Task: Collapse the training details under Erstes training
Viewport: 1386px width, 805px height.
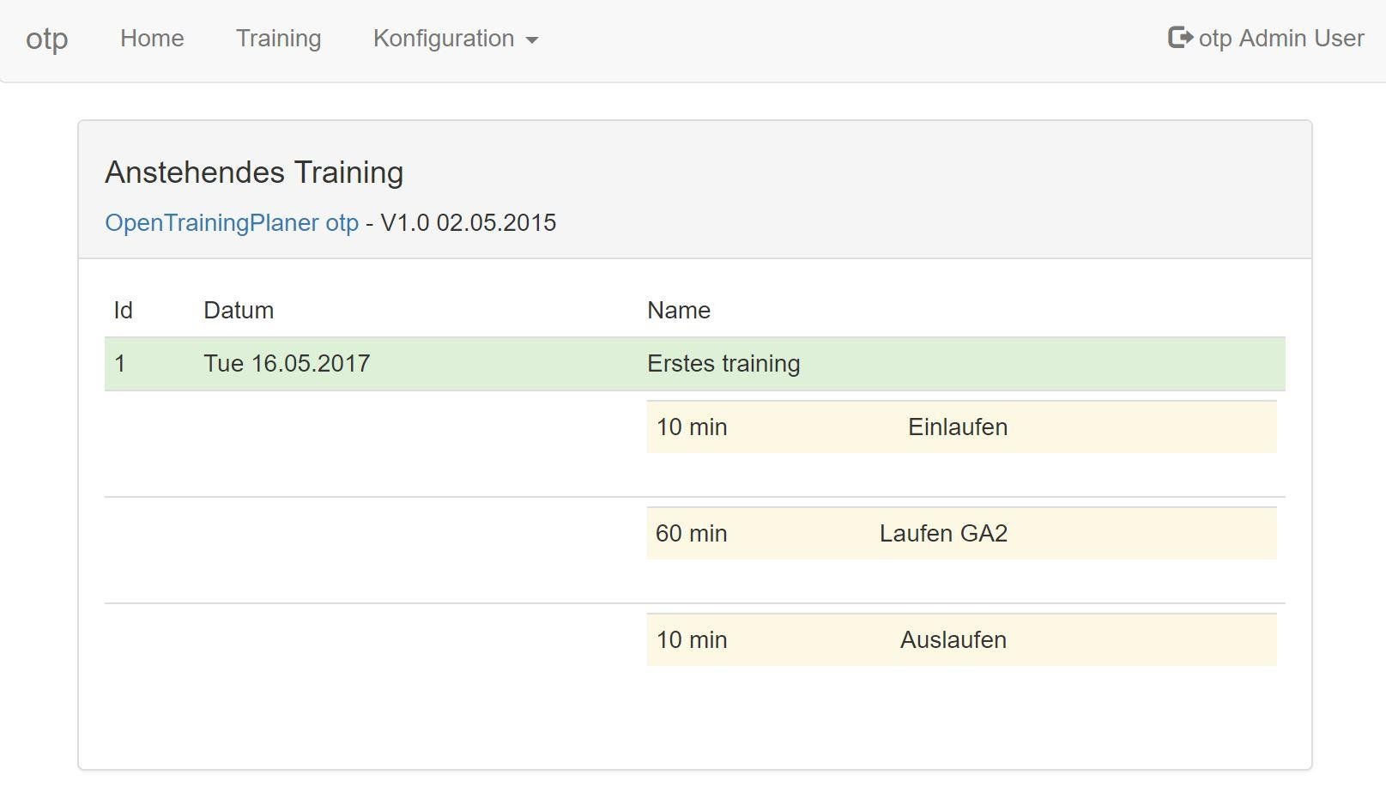Action: [723, 364]
